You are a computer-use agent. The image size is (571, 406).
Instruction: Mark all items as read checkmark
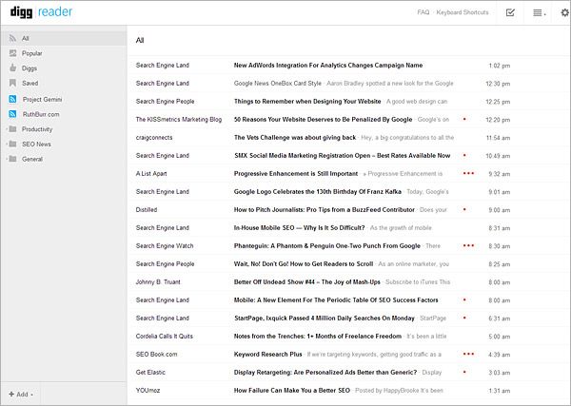[511, 12]
